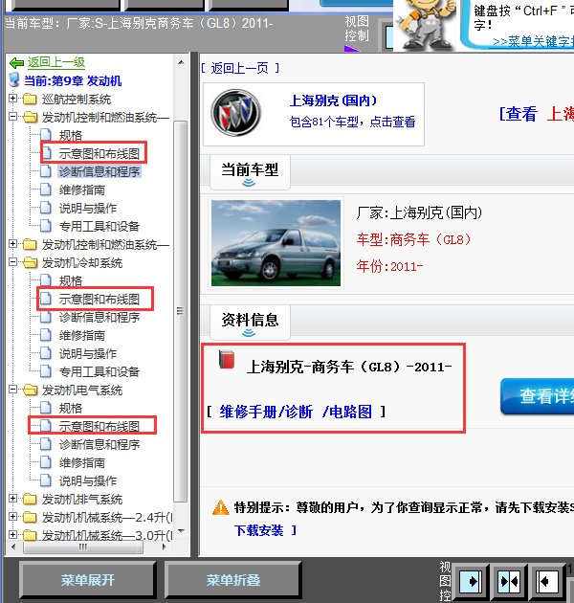Image resolution: width=574 pixels, height=603 pixels.
Task: Click tree scrollbar up arrow
Action: (181, 62)
